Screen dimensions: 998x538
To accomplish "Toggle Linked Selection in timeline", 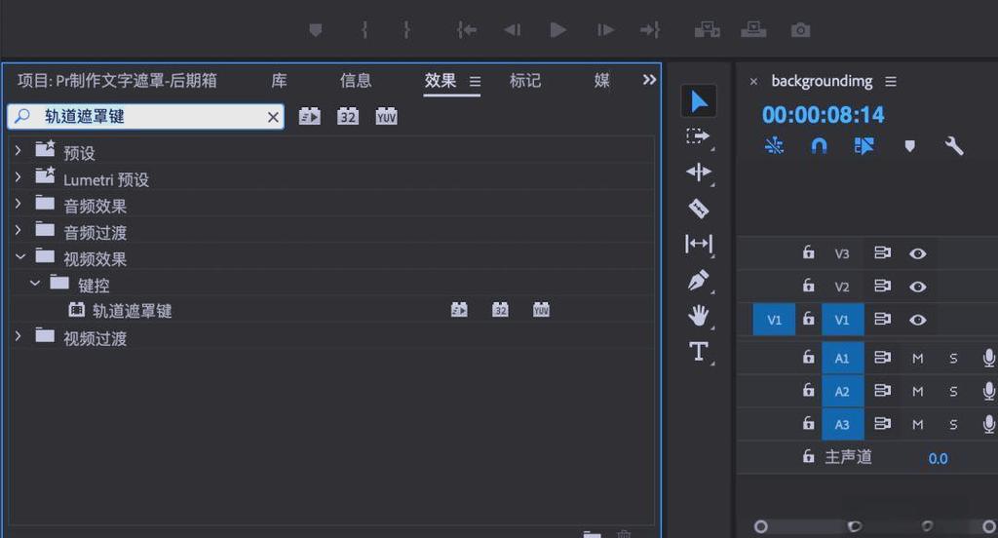I will [864, 146].
